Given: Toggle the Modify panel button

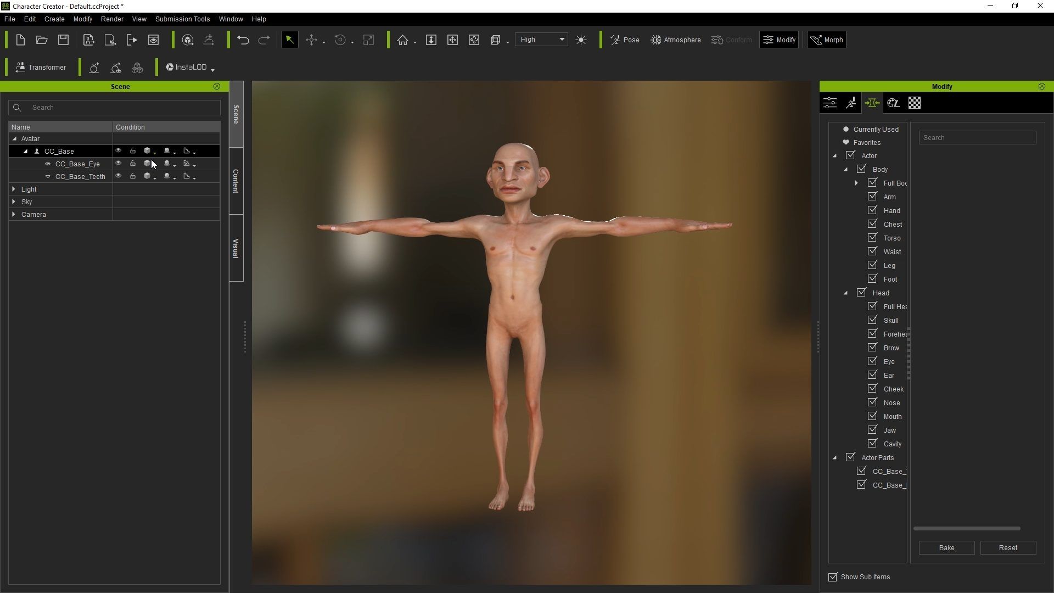Looking at the screenshot, I should [x=779, y=40].
